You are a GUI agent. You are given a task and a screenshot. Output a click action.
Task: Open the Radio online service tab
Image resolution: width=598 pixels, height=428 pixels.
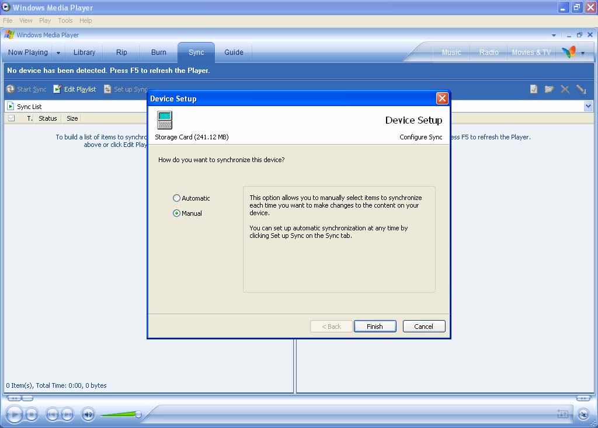point(489,52)
